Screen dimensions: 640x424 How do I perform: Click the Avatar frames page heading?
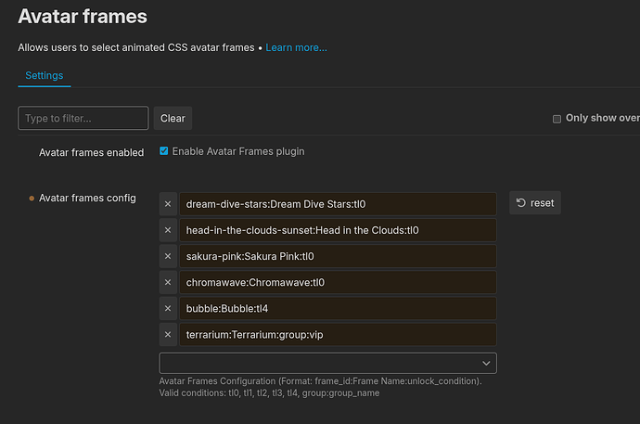pos(83,17)
